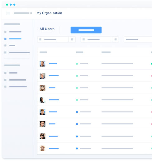Click the last sidebar item icon

[5, 87]
